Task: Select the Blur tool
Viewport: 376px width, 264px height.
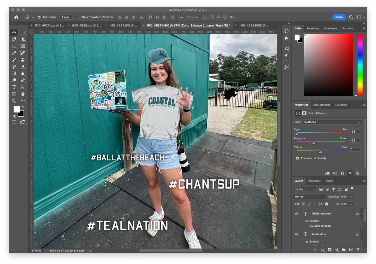Action: 23,74
